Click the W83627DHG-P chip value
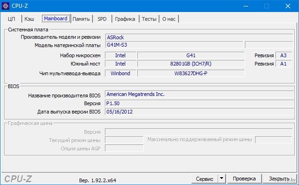This screenshot has height=185, width=299. click(x=191, y=73)
